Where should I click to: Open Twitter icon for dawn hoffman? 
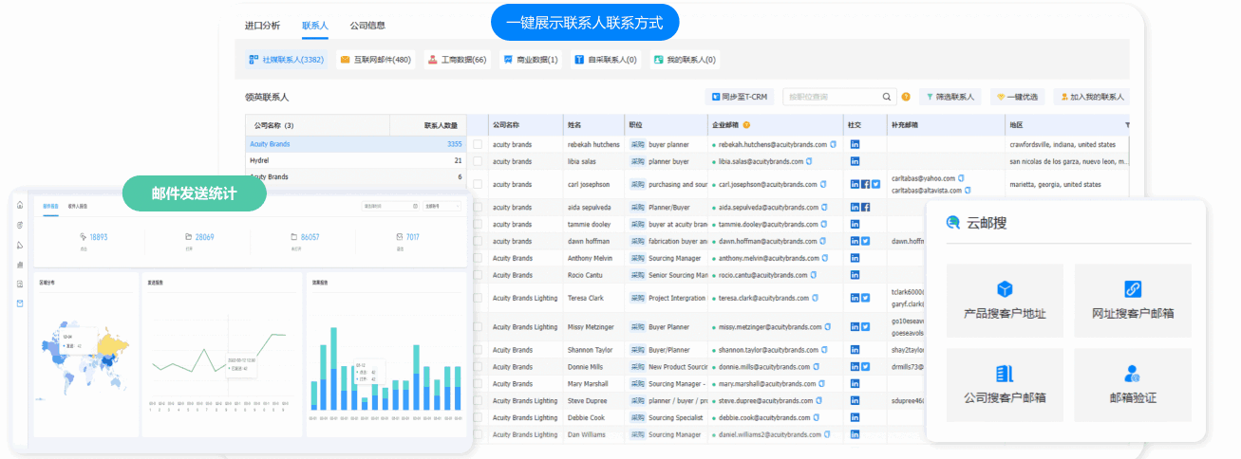pos(865,241)
